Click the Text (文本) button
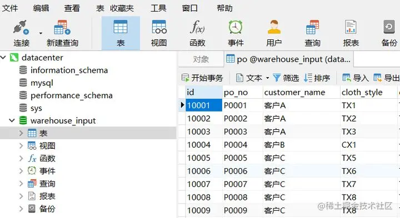 249,78
